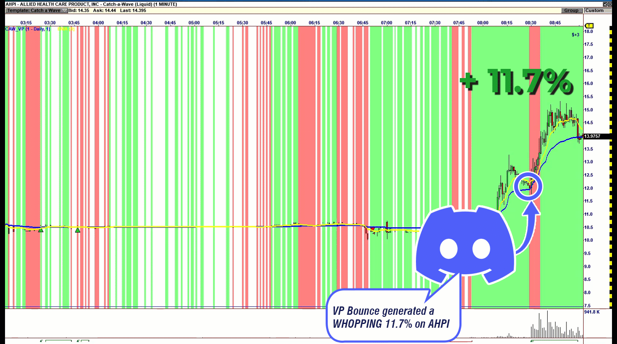Click the 05:00 time axis label
Screen dimensions: 617x344
click(194, 23)
